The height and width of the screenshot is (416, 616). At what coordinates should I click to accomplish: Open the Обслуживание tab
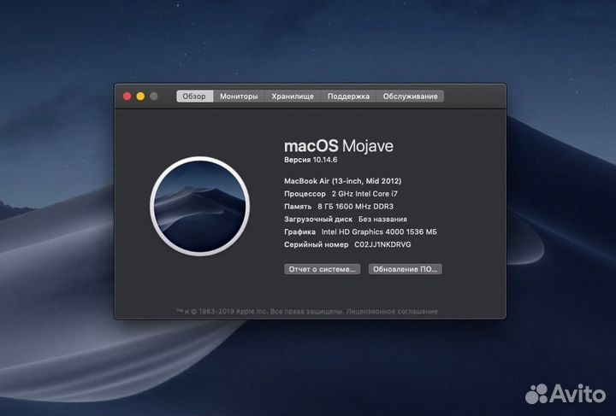point(410,96)
